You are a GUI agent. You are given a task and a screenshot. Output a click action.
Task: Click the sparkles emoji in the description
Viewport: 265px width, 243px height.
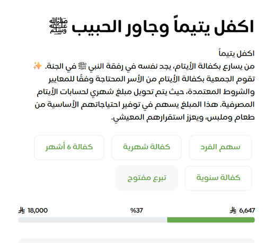coord(38,66)
